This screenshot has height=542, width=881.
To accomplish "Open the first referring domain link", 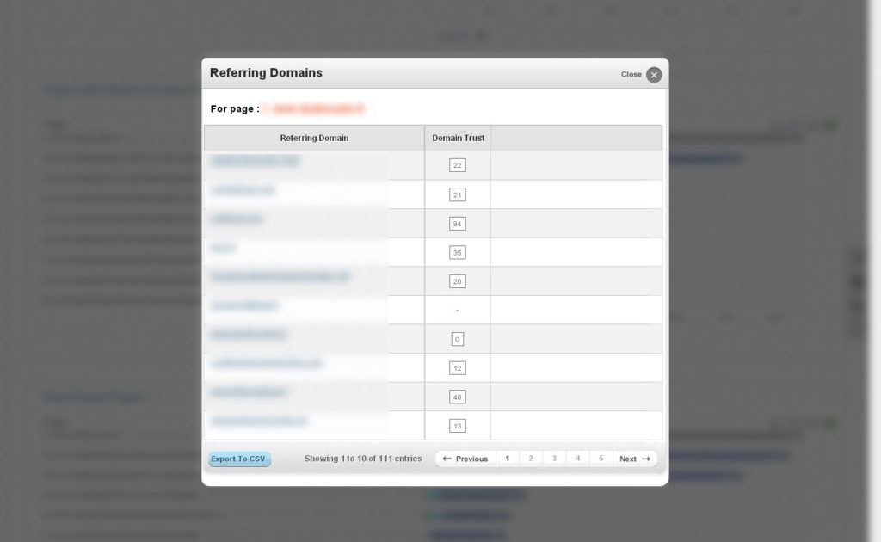I will tap(255, 161).
